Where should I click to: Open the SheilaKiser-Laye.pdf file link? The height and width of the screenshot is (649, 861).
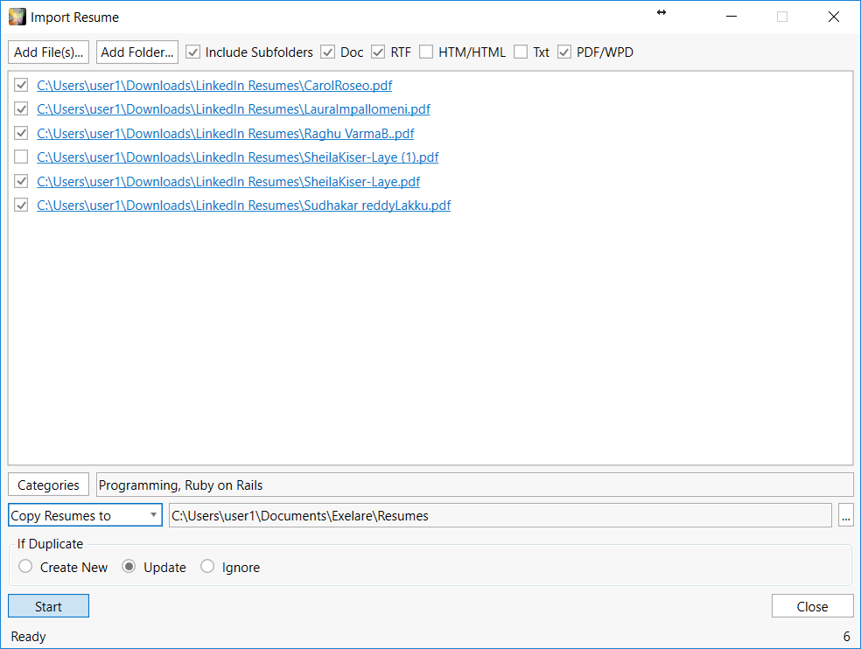(x=228, y=182)
